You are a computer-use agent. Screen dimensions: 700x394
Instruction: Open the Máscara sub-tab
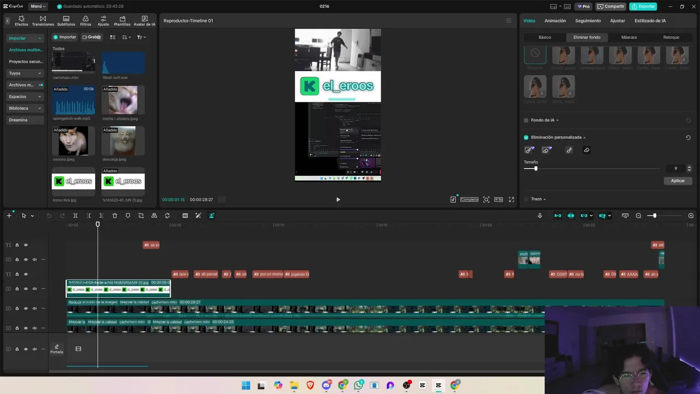tap(629, 37)
